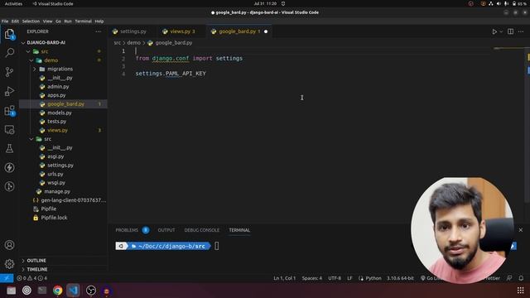The image size is (530, 298).
Task: Open the Selection menu
Action: (31, 21)
